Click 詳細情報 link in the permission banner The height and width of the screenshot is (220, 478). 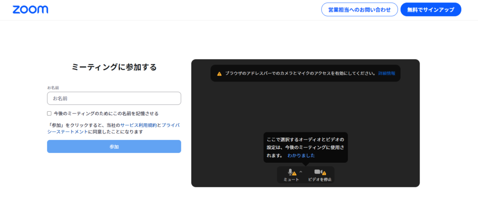[x=387, y=73]
